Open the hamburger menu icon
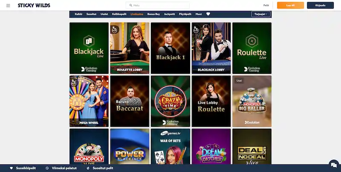This screenshot has height=172, width=341. point(8,6)
